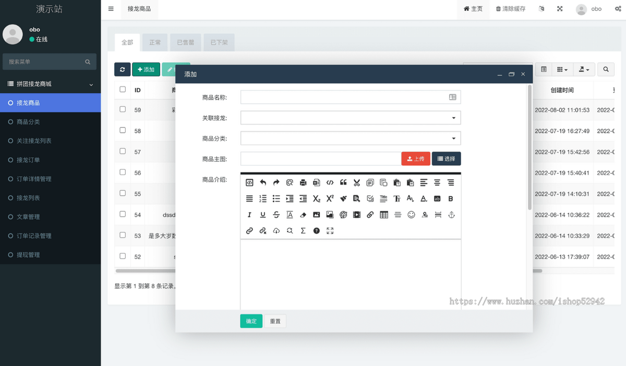Check the select-all checkbox in table header
Image resolution: width=626 pixels, height=366 pixels.
pyautogui.click(x=123, y=89)
